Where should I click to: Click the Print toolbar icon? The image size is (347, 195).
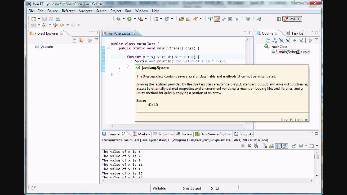tap(58, 19)
